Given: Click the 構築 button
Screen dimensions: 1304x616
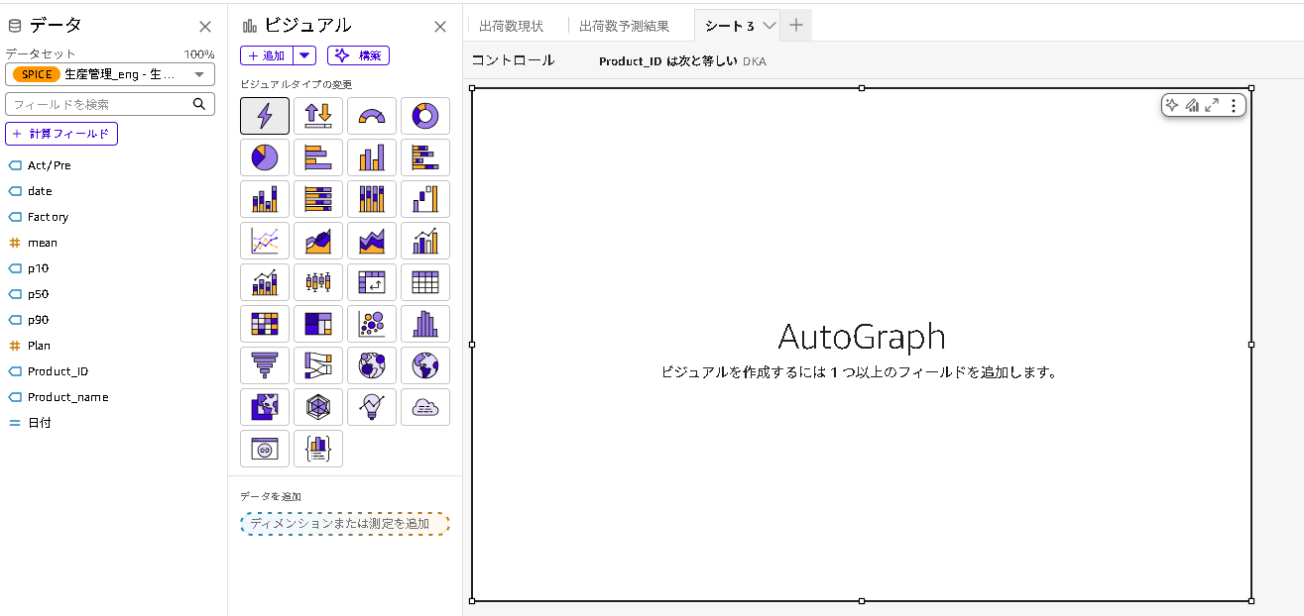Looking at the screenshot, I should click(x=358, y=55).
